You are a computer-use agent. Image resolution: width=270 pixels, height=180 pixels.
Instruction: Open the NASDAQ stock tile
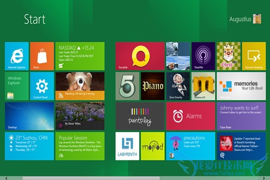[80, 56]
